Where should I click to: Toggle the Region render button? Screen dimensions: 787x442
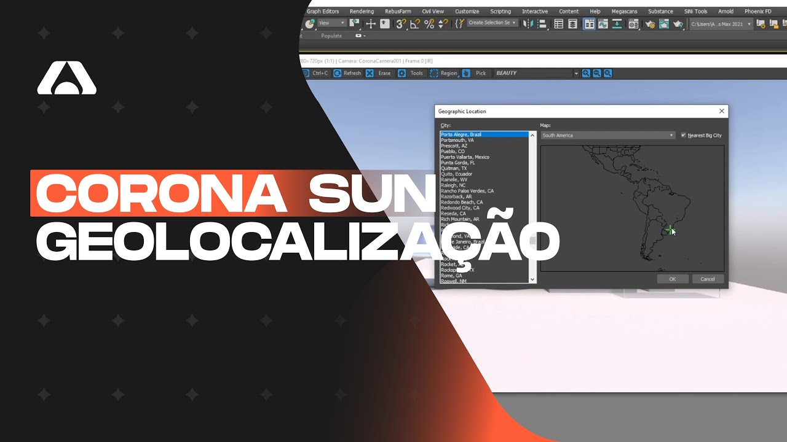coord(443,73)
